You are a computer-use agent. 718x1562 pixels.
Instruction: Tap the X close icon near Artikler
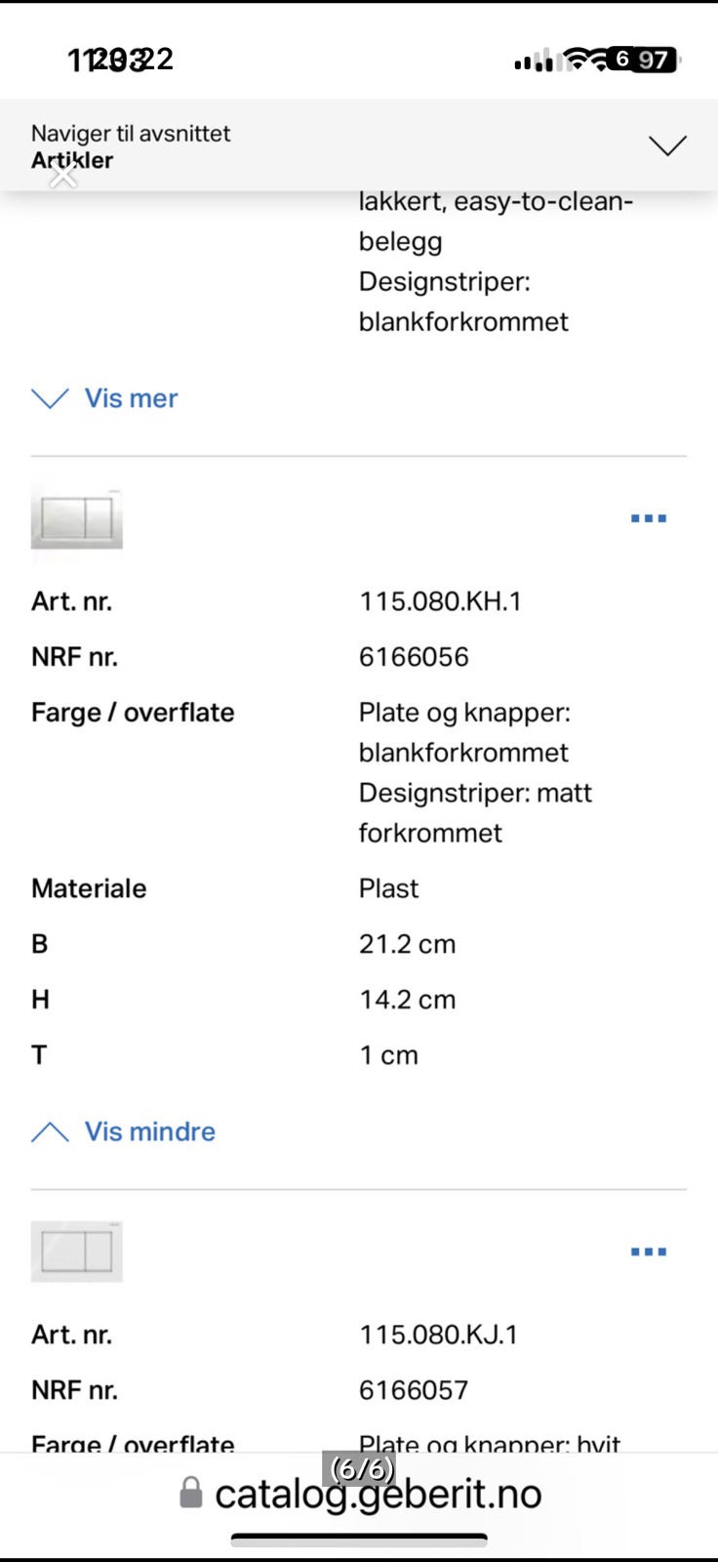[x=63, y=176]
